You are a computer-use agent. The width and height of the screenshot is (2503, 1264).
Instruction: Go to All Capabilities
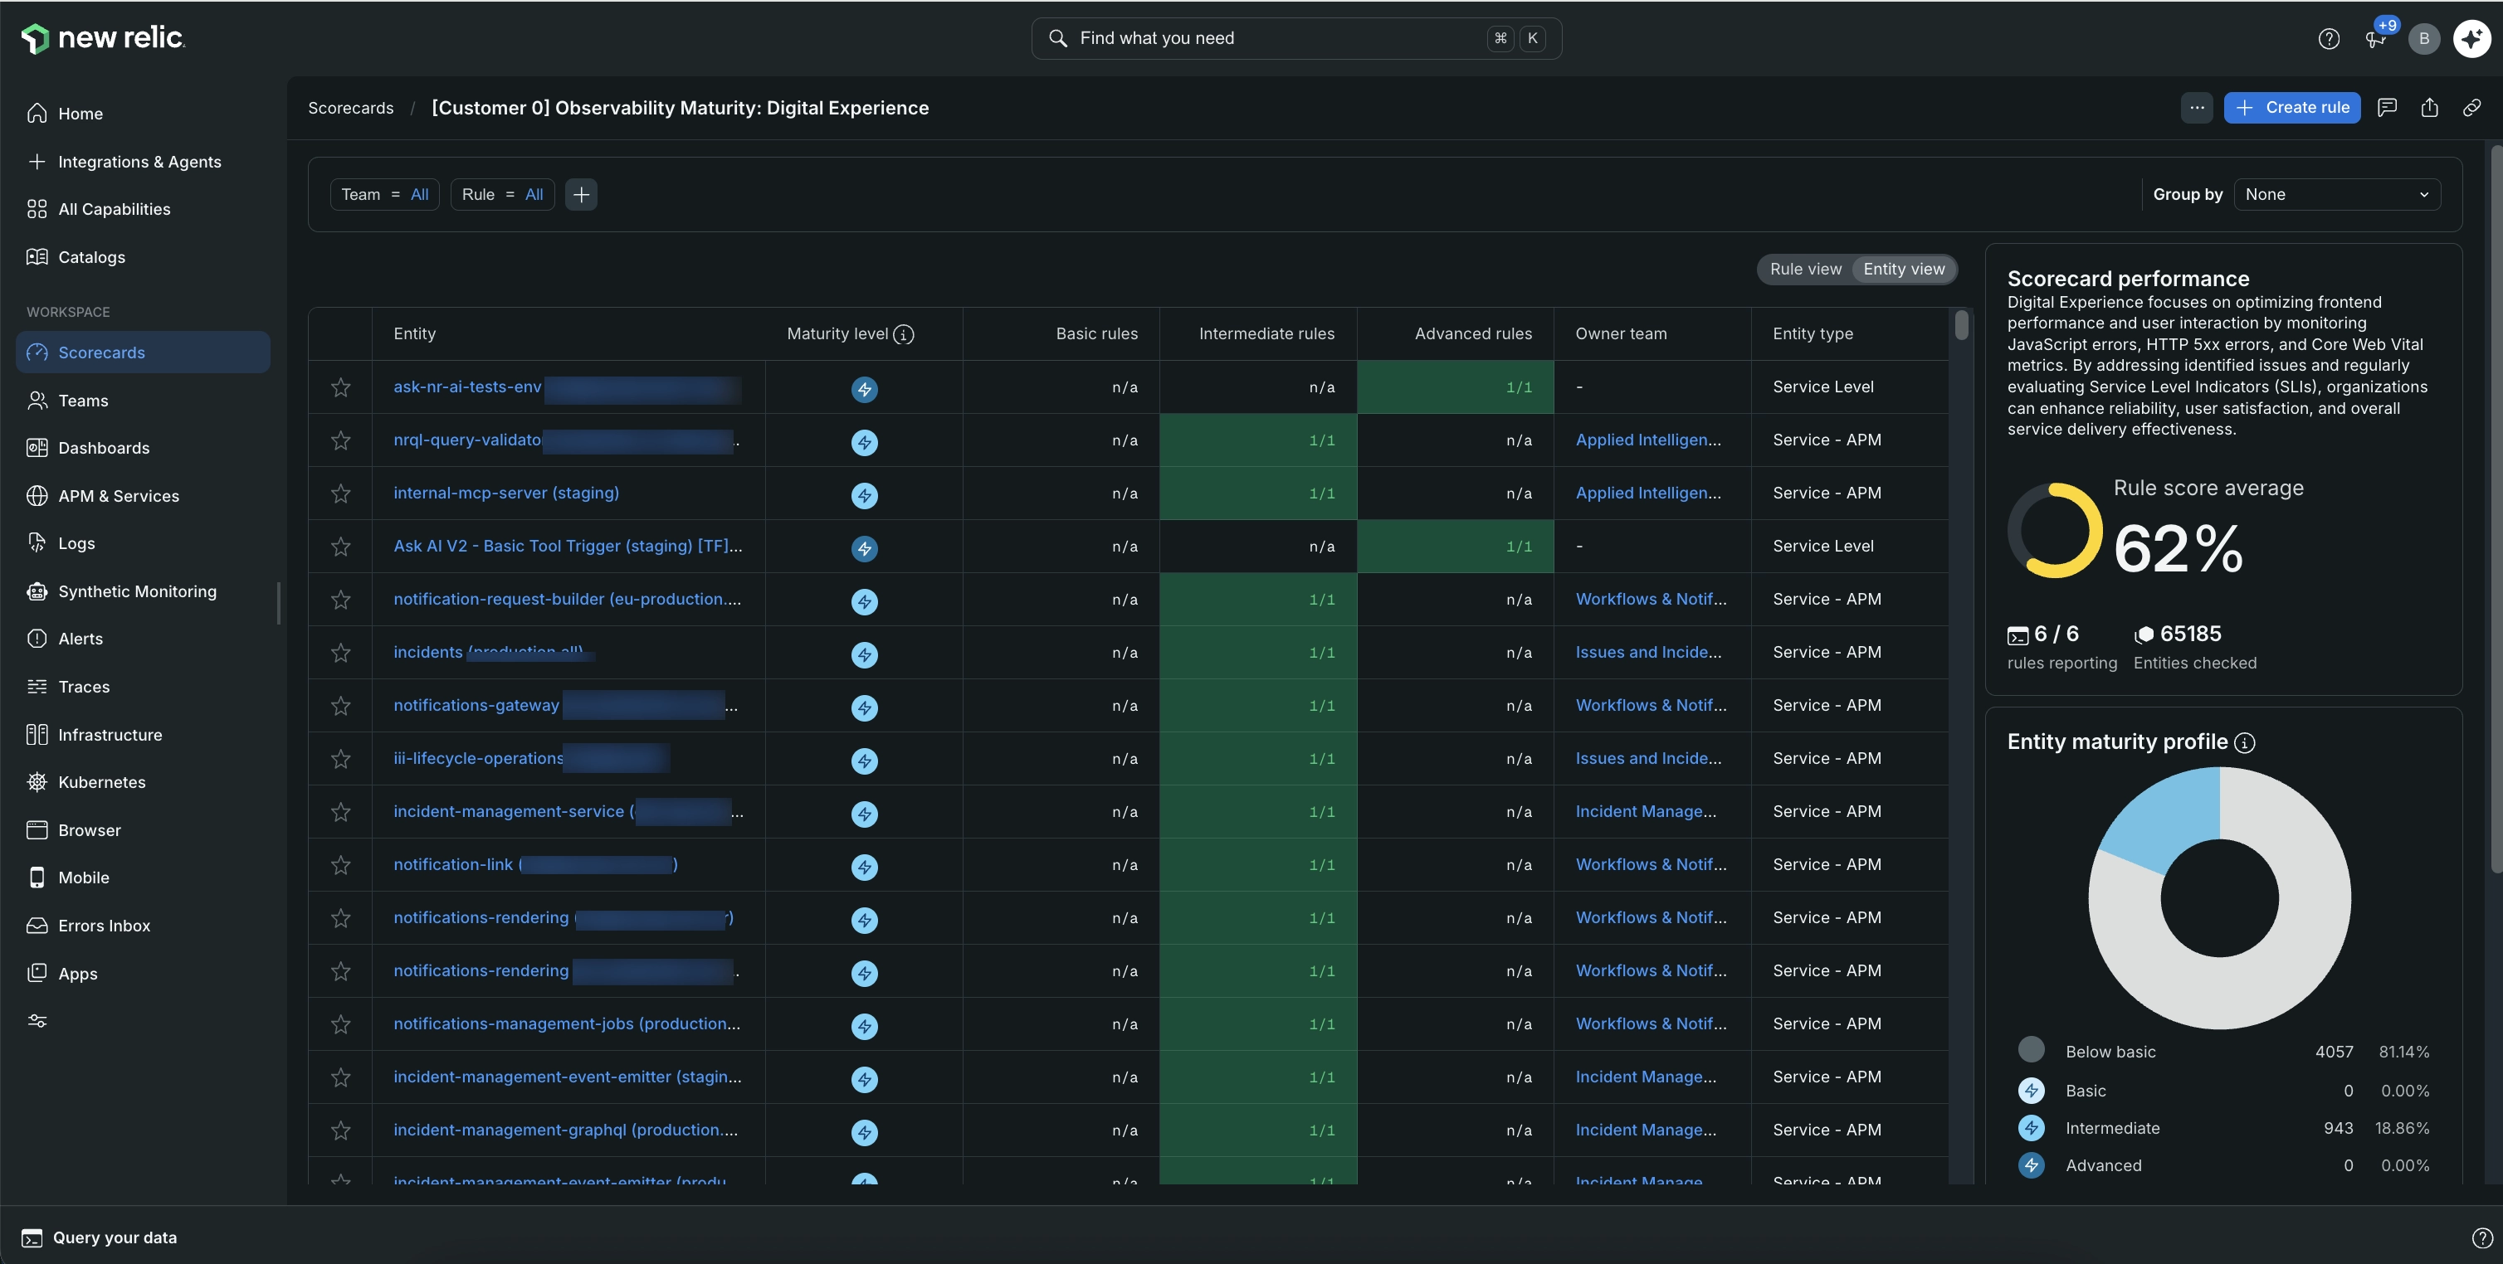[143, 209]
